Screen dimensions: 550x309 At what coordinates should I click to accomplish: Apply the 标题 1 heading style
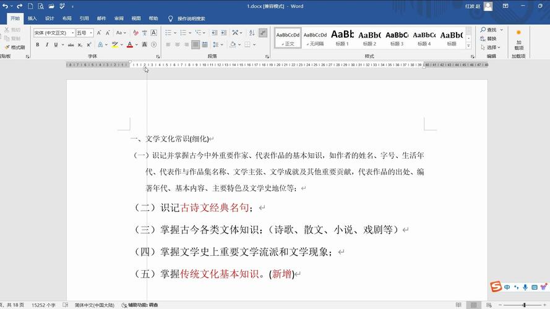click(x=342, y=38)
